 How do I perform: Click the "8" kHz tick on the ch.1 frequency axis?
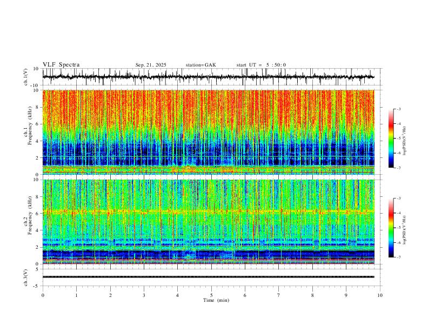[37, 107]
